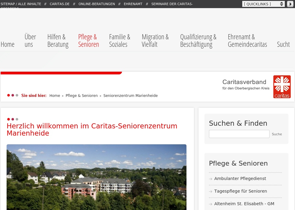Click the Pflege & Senioren breadcrumb
The width and height of the screenshot is (295, 210).
coord(82,96)
